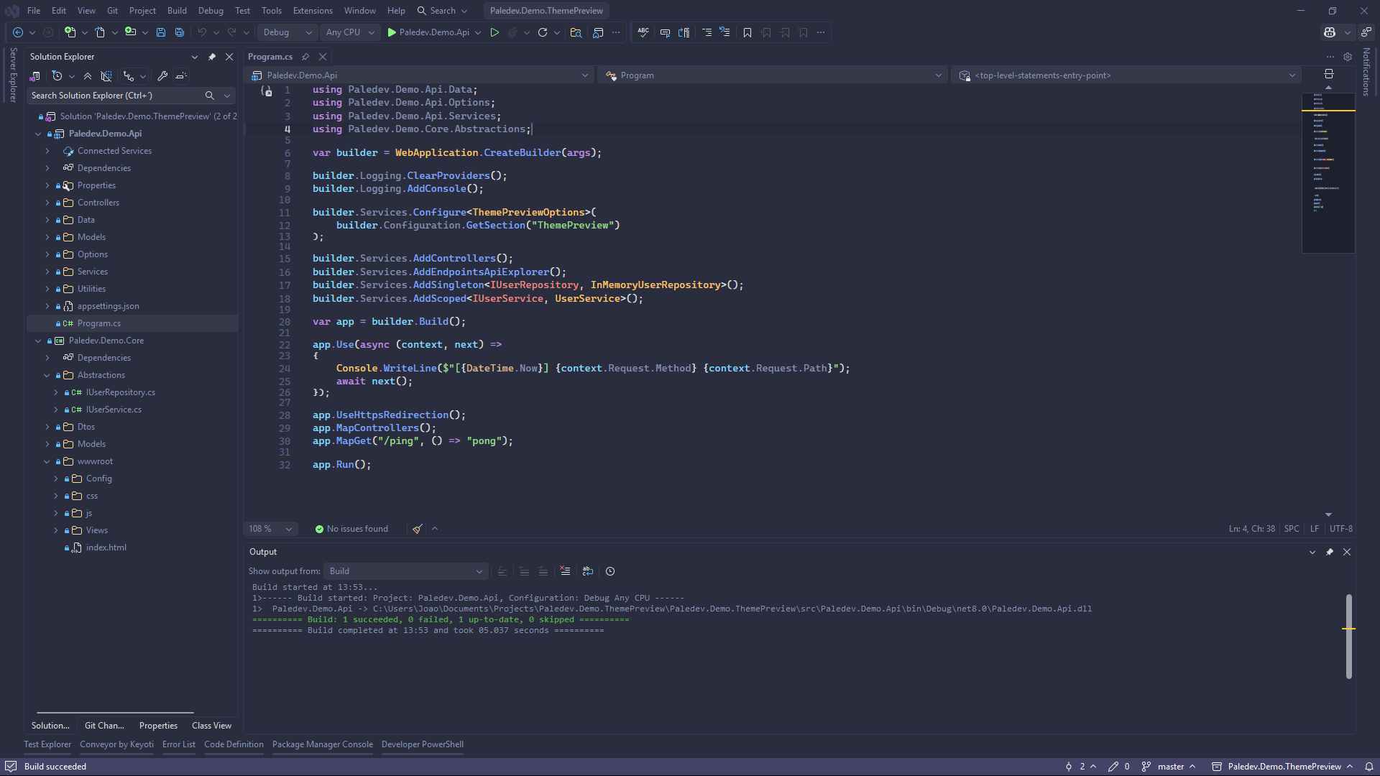The image size is (1380, 776).
Task: Collapse the wwwroot folder
Action: 47,461
